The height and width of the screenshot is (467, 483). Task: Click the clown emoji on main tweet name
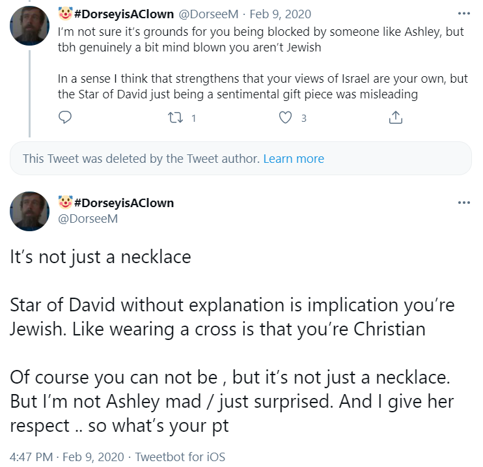click(65, 202)
